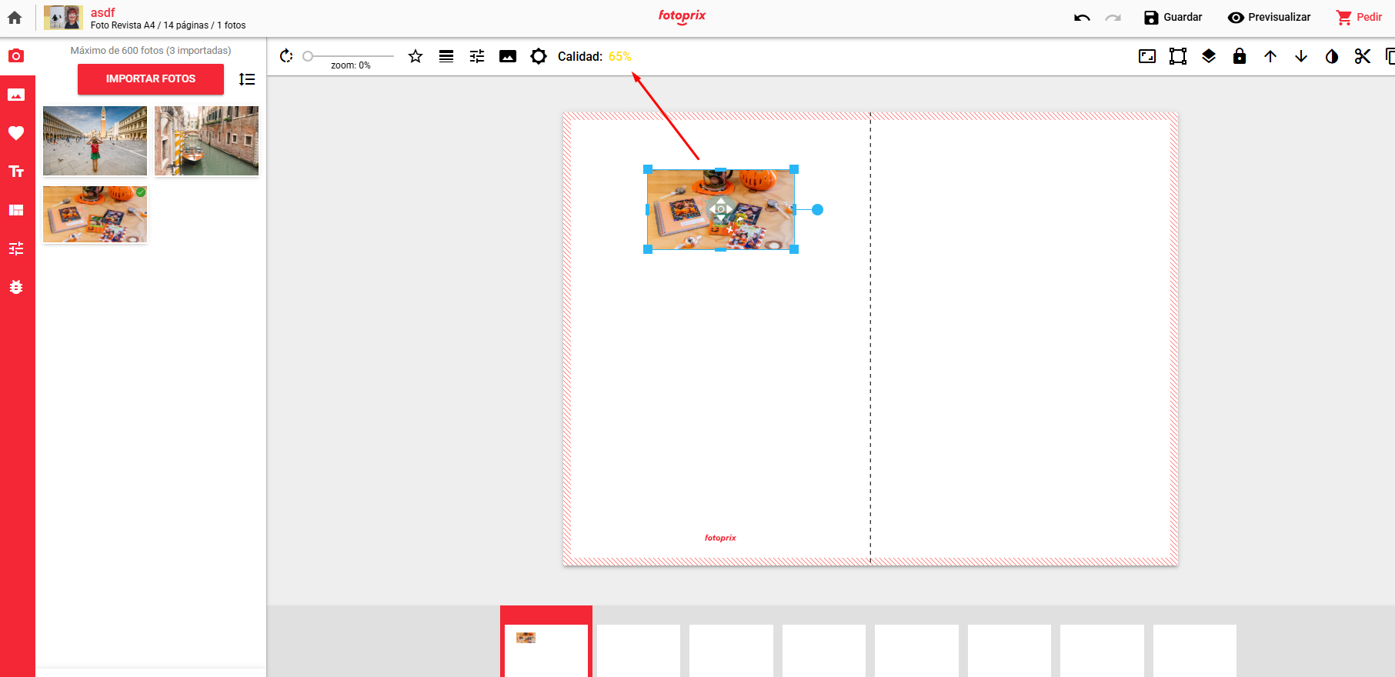Order the product with Pedir
1395x677 pixels.
[1359, 18]
